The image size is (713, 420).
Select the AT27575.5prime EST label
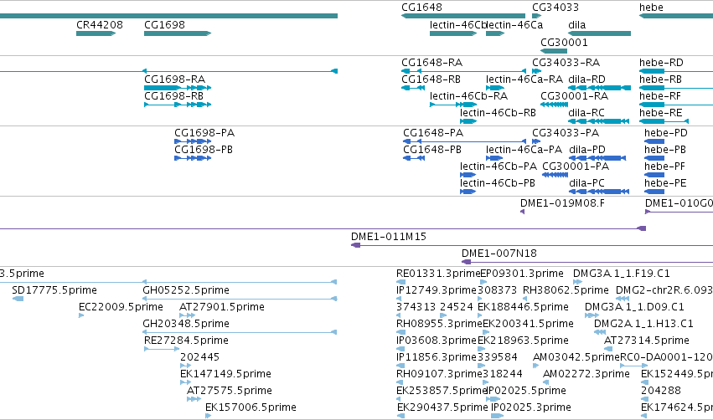[x=230, y=391]
